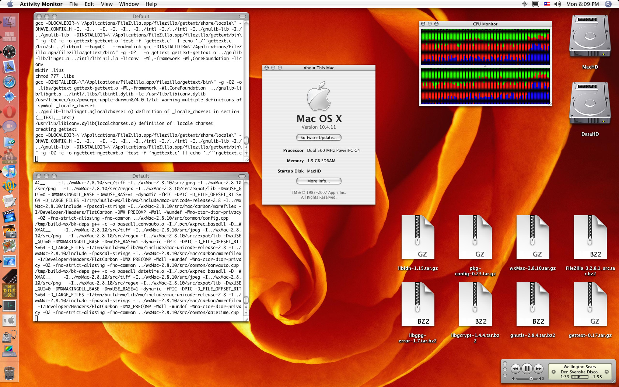The height and width of the screenshot is (387, 619).
Task: Click the Activity Monitor Dock icon
Action: coord(9,306)
